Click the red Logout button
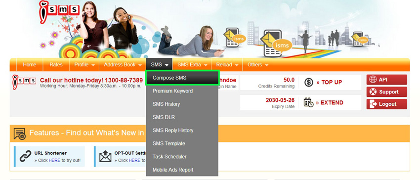420x180 pixels. click(387, 104)
